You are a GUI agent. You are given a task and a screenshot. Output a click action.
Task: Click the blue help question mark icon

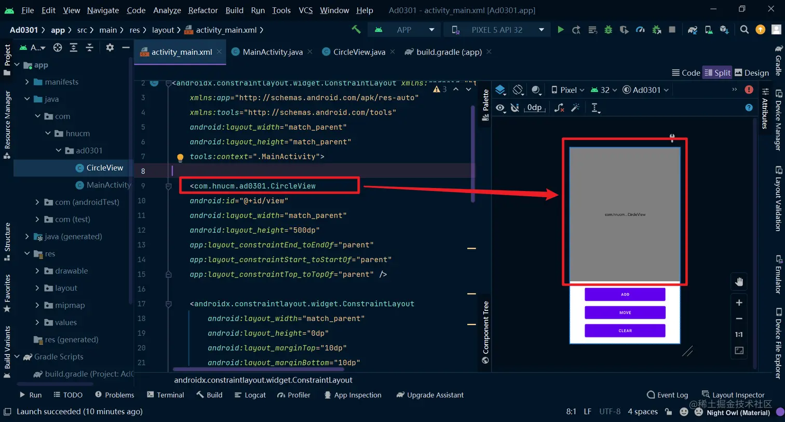point(749,107)
